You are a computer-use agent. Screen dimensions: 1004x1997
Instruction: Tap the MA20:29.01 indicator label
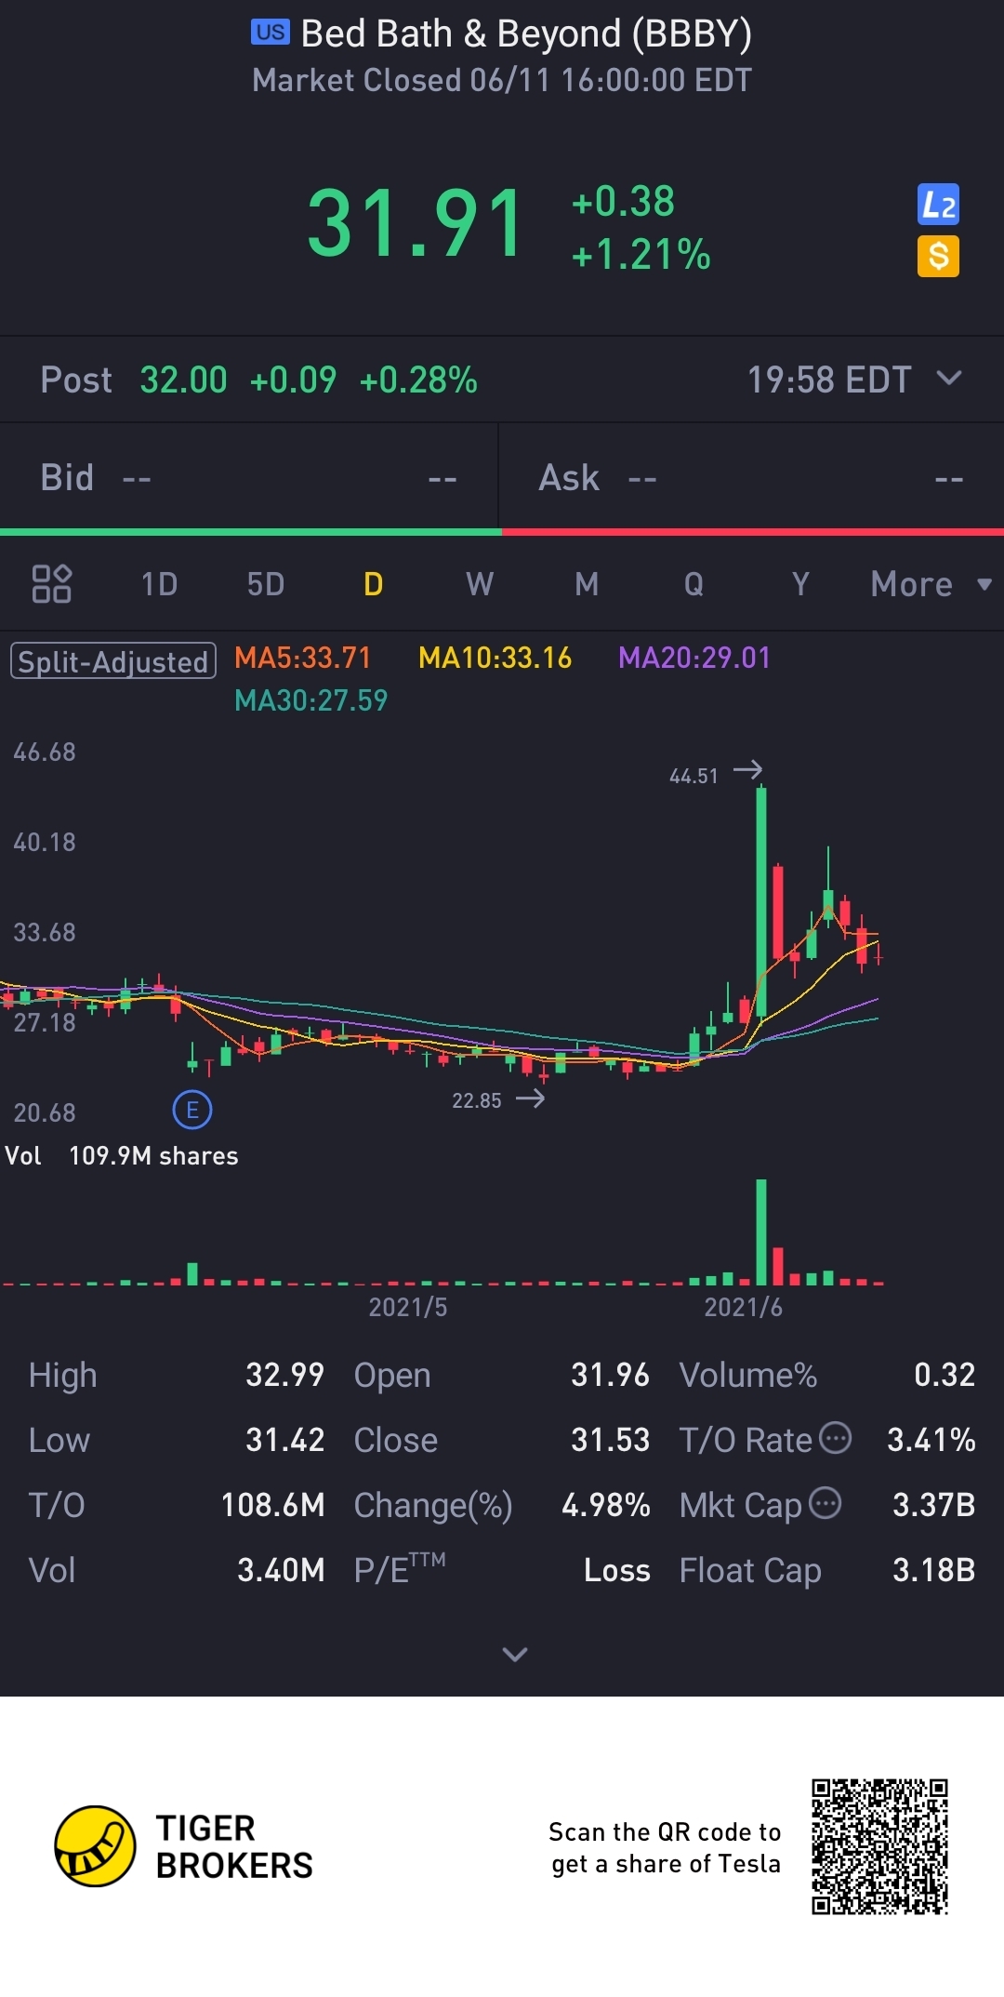pyautogui.click(x=694, y=658)
